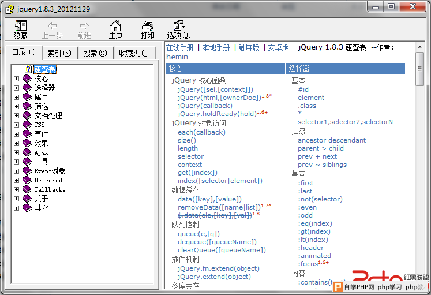Image resolution: width=431 pixels, height=295 pixels.
Task: Click the book icon beside 事件
Action: click(27, 134)
